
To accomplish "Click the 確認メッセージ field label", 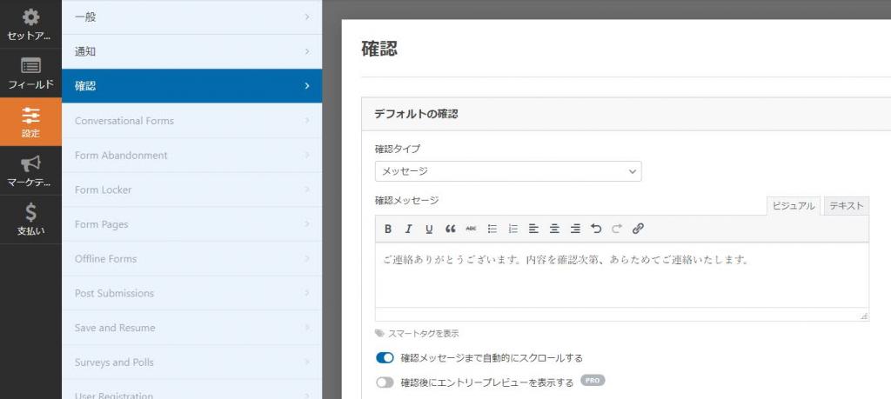I will click(x=407, y=200).
